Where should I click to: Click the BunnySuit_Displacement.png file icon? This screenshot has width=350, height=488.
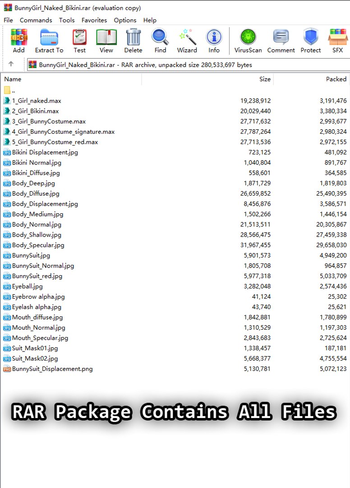click(x=7, y=369)
